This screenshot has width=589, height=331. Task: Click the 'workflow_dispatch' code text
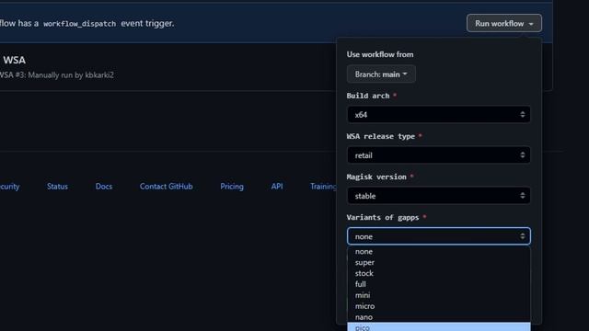coord(80,24)
